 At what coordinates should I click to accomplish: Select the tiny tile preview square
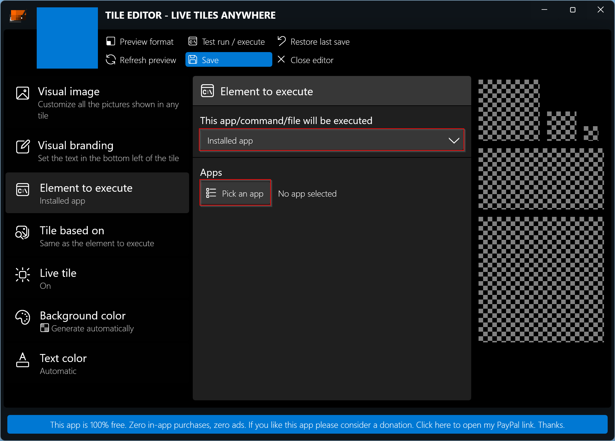click(591, 134)
